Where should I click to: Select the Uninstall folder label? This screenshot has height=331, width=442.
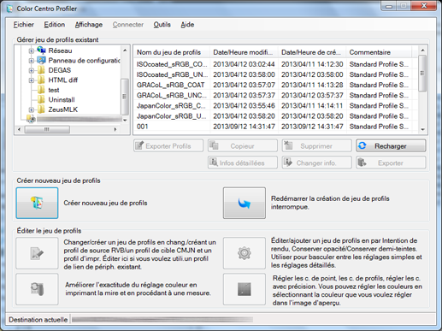[x=62, y=100]
